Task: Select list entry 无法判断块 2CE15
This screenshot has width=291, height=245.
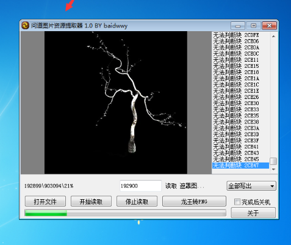Action: coord(240,66)
